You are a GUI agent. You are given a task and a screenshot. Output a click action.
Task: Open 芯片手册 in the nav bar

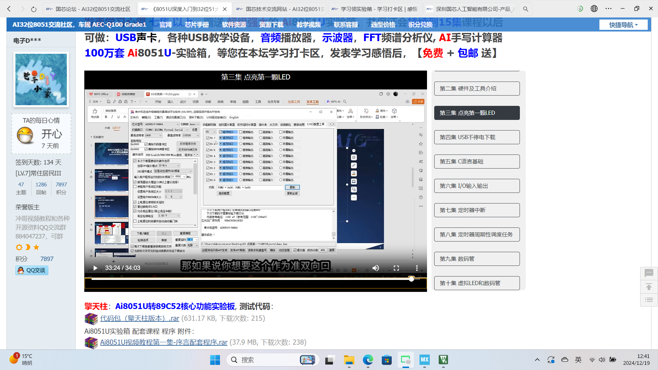click(197, 25)
